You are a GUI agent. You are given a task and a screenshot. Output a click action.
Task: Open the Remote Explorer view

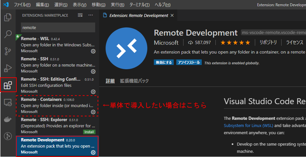(8, 102)
